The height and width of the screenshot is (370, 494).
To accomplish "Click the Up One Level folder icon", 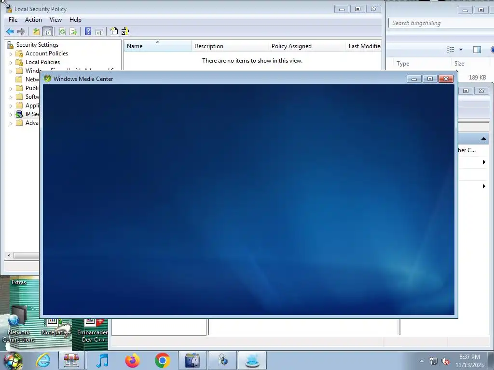I will coord(36,31).
